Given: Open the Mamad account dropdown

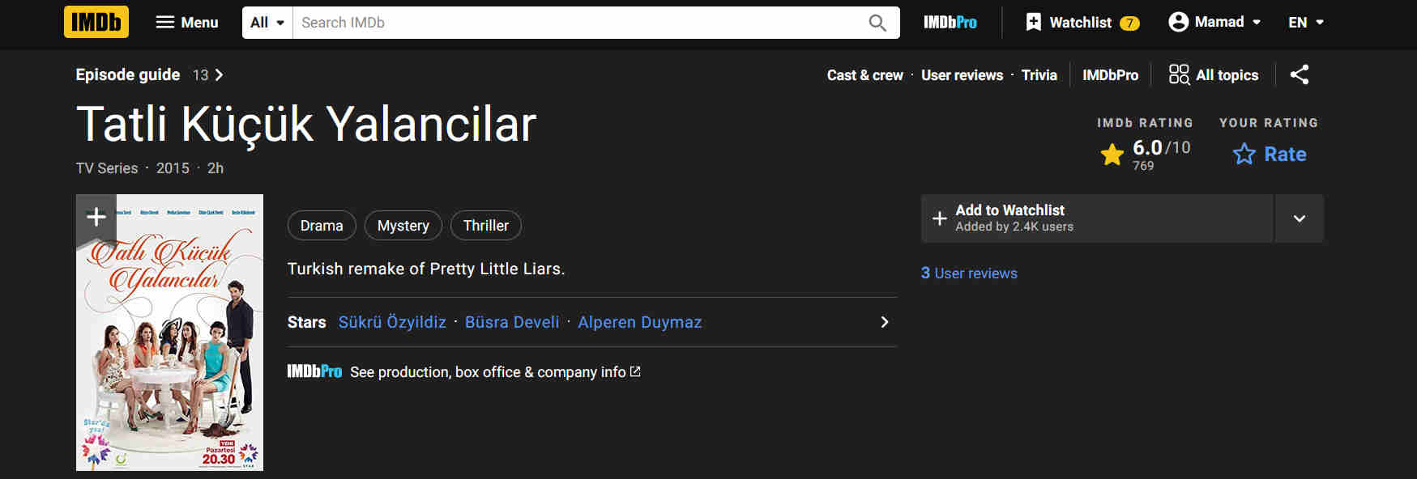Looking at the screenshot, I should (x=1214, y=22).
